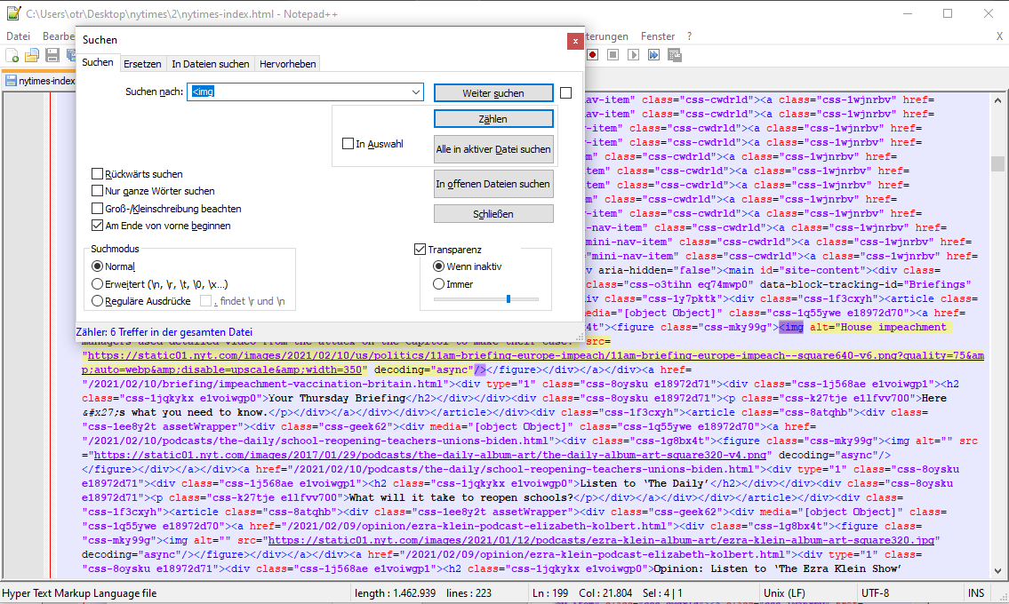This screenshot has width=1009, height=604.
Task: Click the-daily-album-art-square320-v4.png URL link
Action: [431, 455]
